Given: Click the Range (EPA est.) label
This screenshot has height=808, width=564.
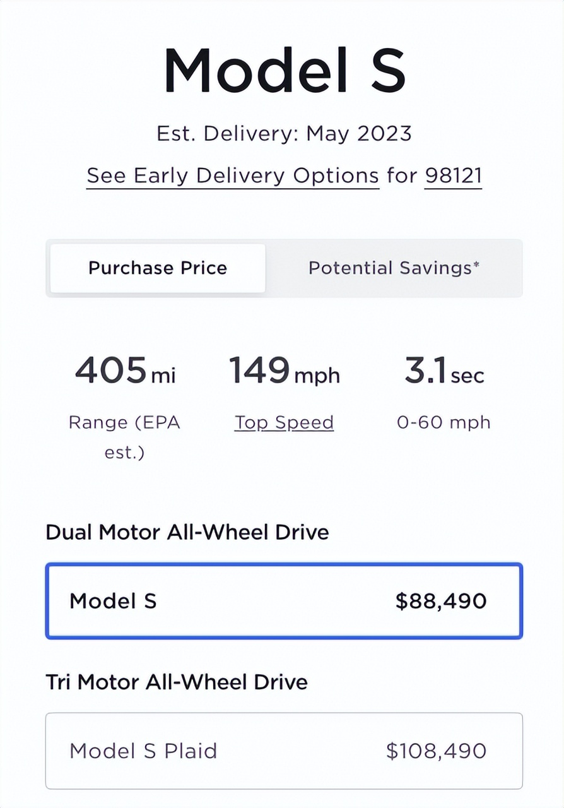Looking at the screenshot, I should pos(124,437).
